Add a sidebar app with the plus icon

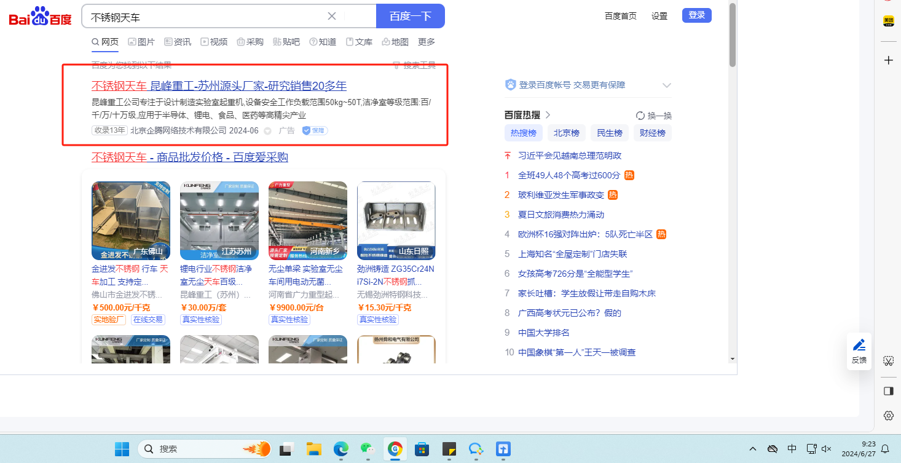click(x=888, y=60)
